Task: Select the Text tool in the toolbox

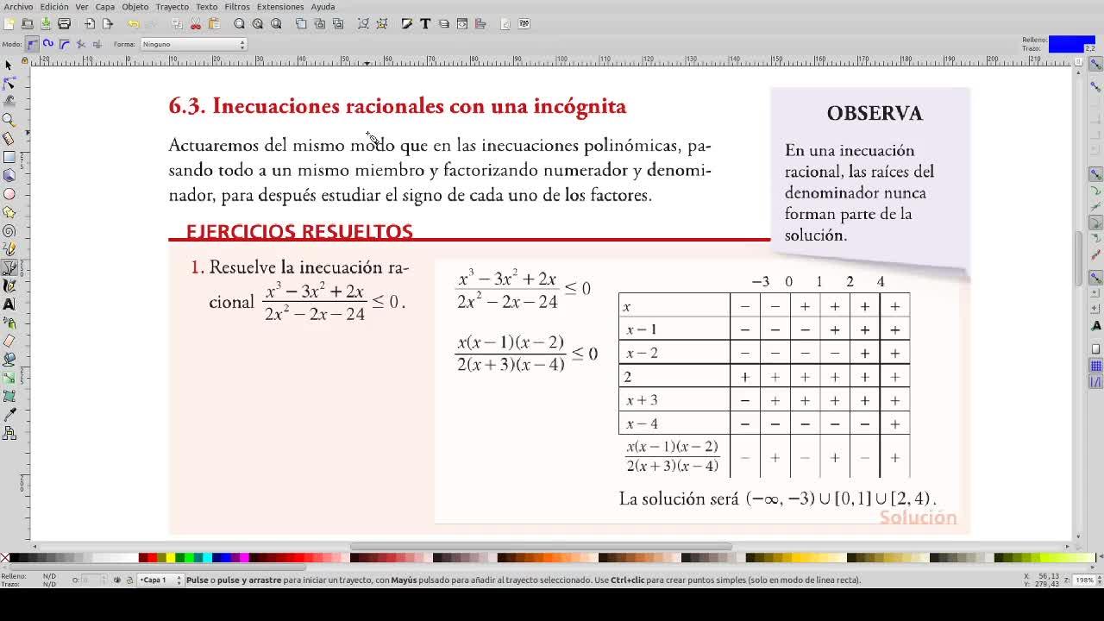Action: (9, 304)
